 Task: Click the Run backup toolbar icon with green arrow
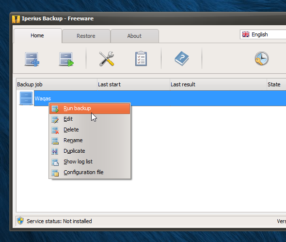(x=66, y=59)
